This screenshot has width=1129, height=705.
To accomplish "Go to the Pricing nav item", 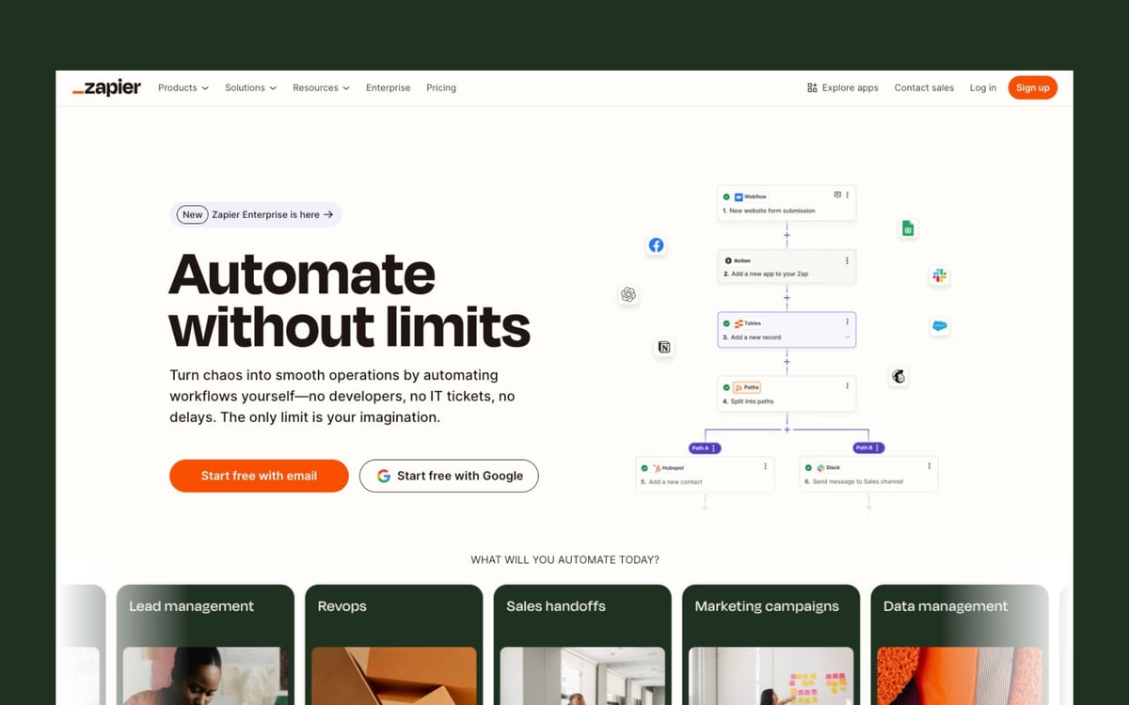I will point(440,87).
